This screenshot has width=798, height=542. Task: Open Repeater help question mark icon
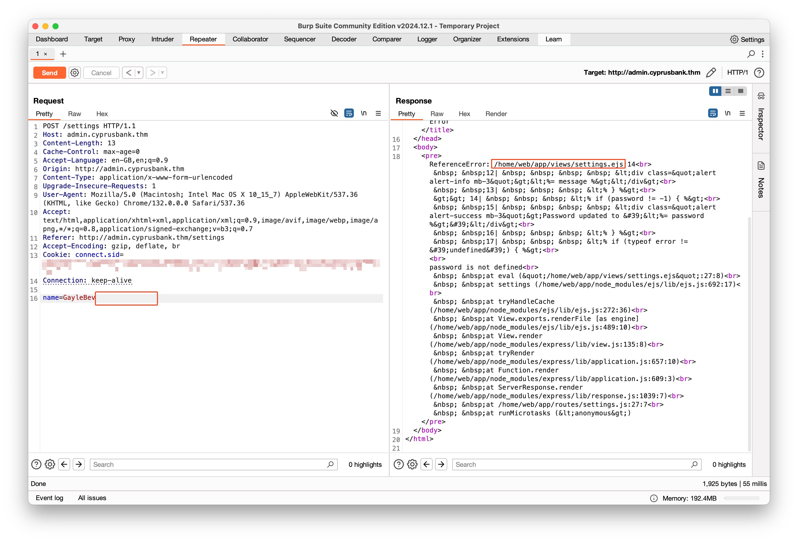pos(759,73)
